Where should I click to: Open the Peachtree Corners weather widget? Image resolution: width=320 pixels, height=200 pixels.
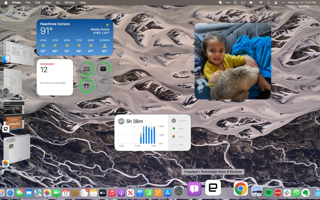pyautogui.click(x=75, y=37)
